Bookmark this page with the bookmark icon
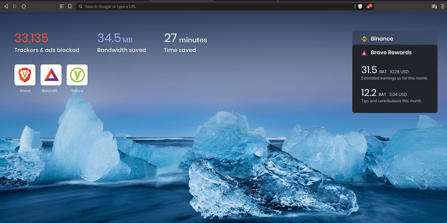This screenshot has width=447, height=223. tap(70, 6)
